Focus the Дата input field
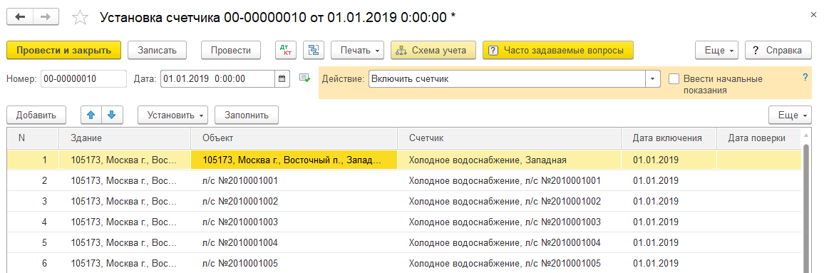 [x=217, y=78]
